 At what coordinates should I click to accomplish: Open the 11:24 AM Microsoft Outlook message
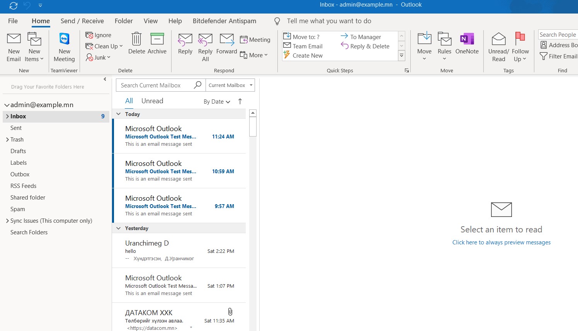180,136
